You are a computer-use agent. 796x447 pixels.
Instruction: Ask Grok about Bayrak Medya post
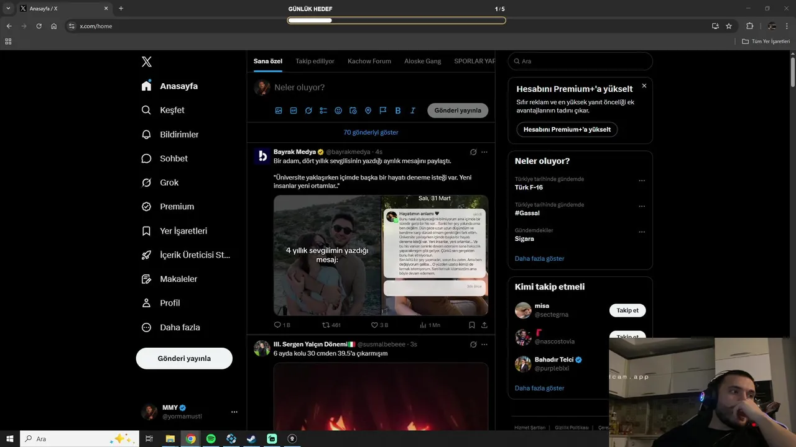pyautogui.click(x=473, y=152)
